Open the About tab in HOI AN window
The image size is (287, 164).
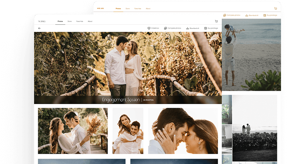pos(148,8)
